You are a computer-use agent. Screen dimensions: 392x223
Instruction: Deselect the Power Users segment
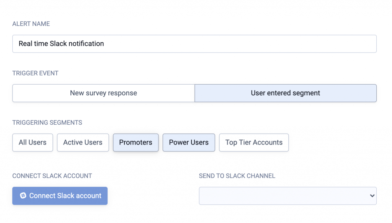click(189, 143)
